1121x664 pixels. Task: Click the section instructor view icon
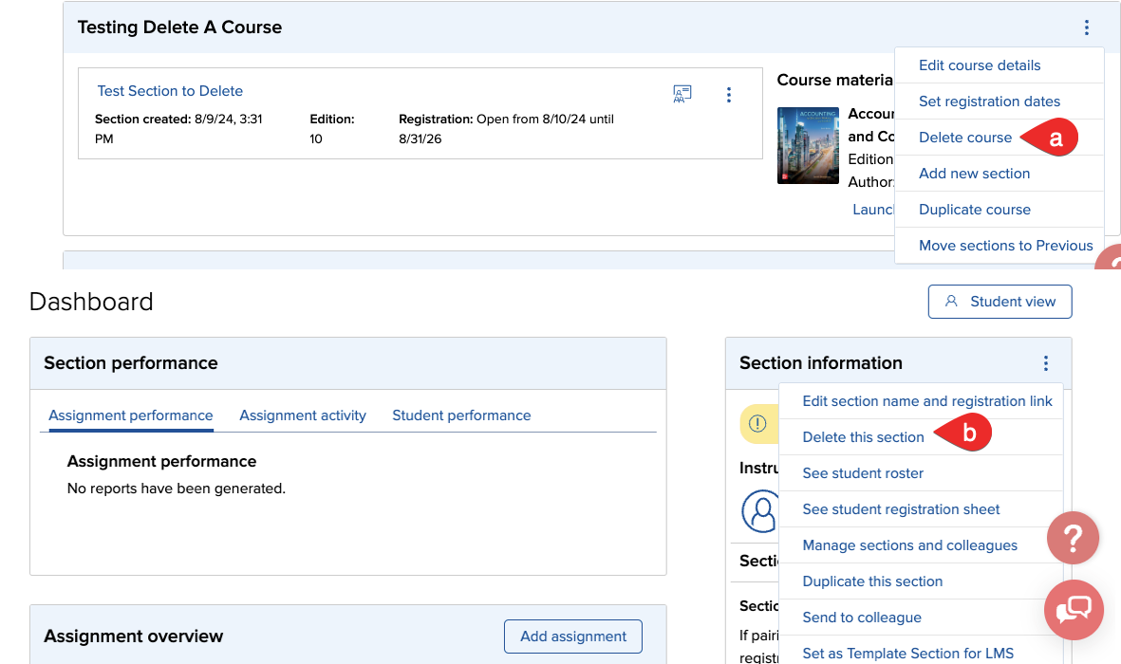tap(682, 94)
